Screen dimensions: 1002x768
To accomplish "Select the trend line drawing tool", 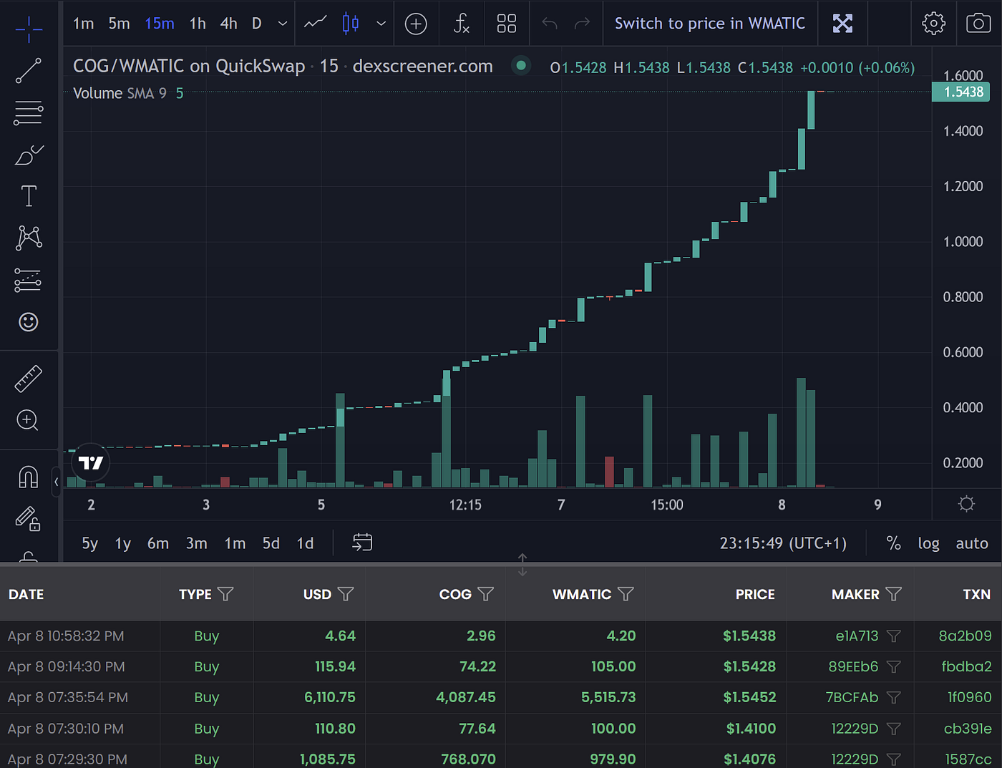I will pos(29,71).
